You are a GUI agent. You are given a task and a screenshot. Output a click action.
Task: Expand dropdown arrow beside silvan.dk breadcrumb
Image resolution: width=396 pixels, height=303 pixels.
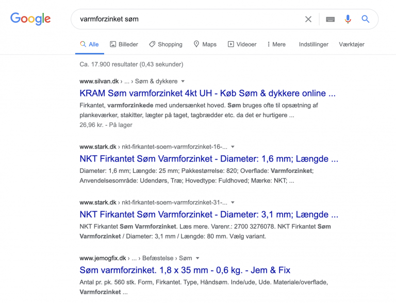coord(183,81)
